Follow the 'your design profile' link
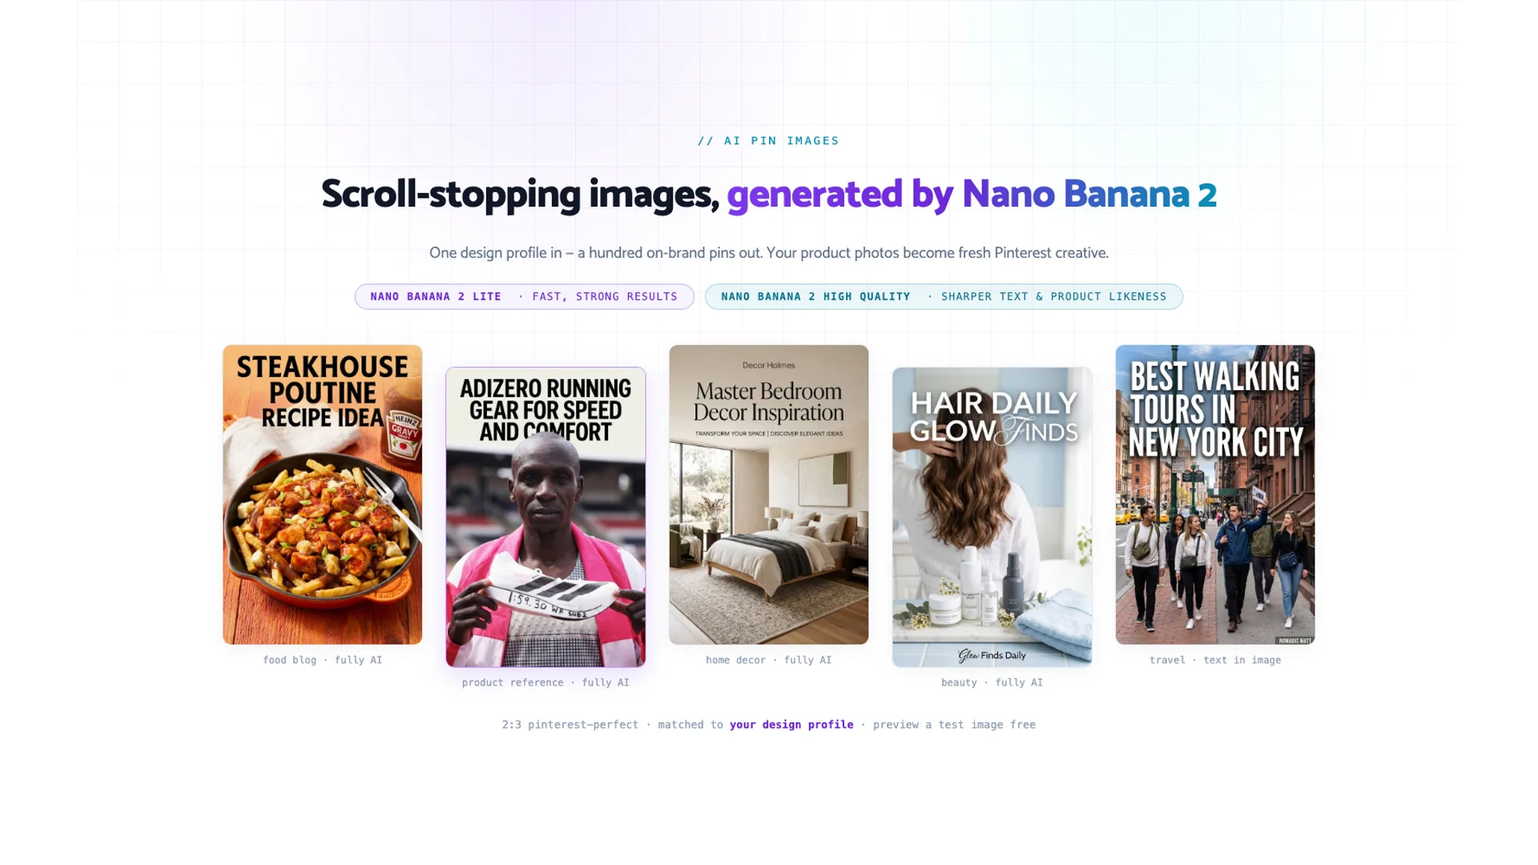Image resolution: width=1538 pixels, height=865 pixels. tap(791, 725)
